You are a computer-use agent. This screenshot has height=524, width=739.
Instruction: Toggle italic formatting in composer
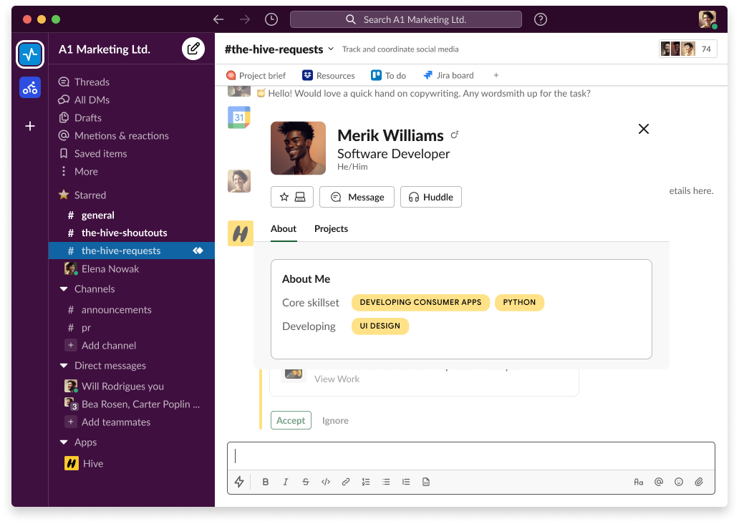[x=286, y=482]
